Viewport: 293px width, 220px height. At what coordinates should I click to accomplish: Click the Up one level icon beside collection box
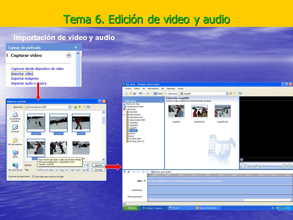pos(231,94)
